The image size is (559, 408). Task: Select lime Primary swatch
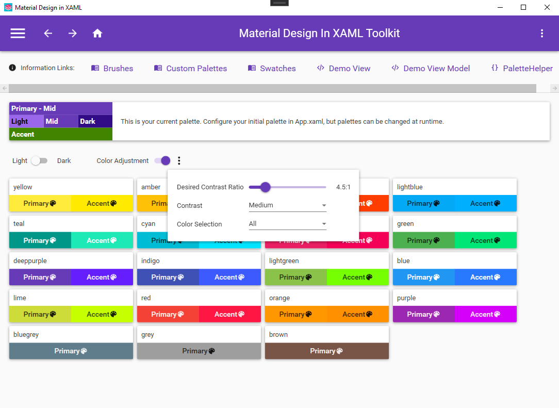[40, 314]
